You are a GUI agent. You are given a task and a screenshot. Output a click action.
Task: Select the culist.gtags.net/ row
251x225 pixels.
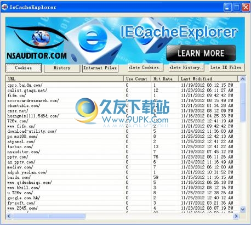(x=122, y=90)
